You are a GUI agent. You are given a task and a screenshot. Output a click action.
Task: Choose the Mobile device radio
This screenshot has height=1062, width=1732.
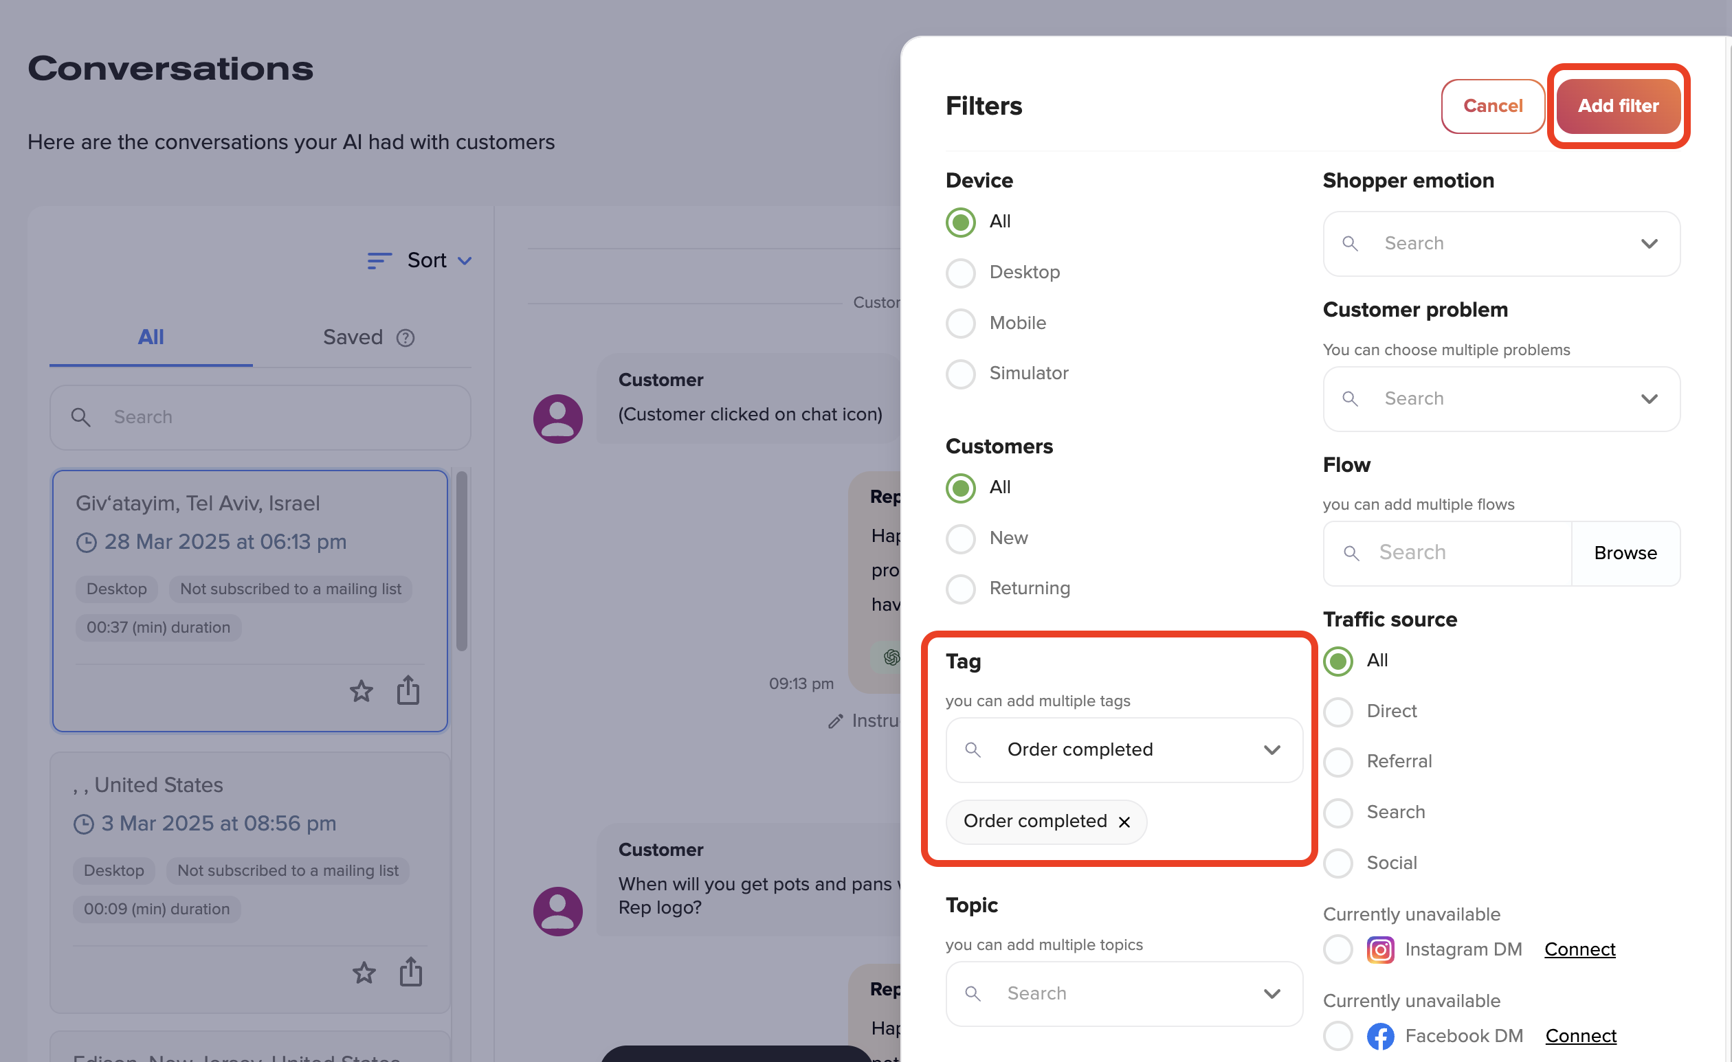point(960,323)
